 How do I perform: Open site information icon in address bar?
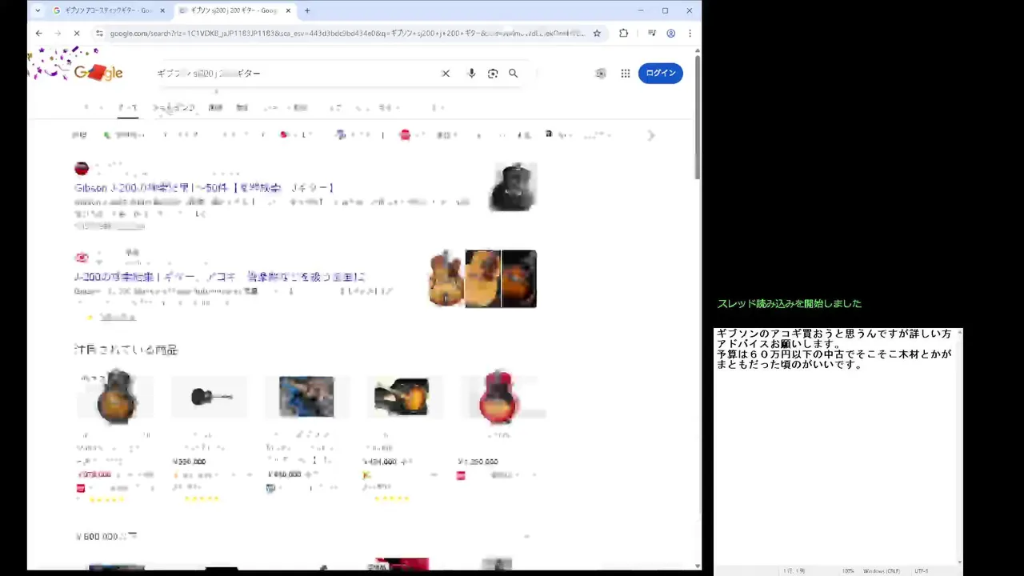click(x=99, y=33)
